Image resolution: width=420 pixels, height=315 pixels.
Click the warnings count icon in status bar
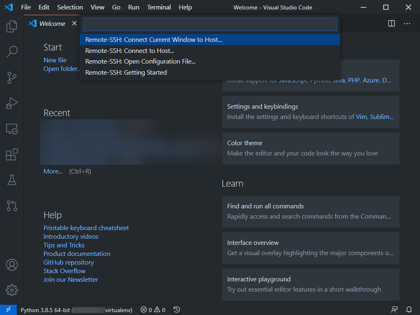(x=157, y=310)
